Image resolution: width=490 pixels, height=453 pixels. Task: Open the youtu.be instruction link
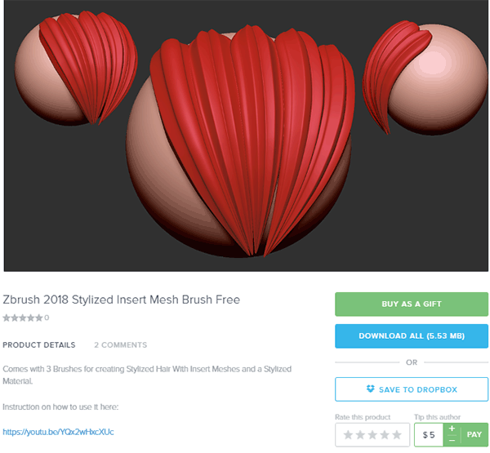click(x=58, y=432)
